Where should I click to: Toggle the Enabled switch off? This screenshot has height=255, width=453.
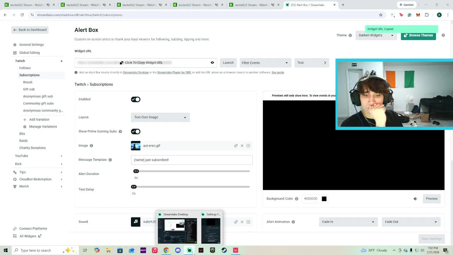click(x=136, y=100)
